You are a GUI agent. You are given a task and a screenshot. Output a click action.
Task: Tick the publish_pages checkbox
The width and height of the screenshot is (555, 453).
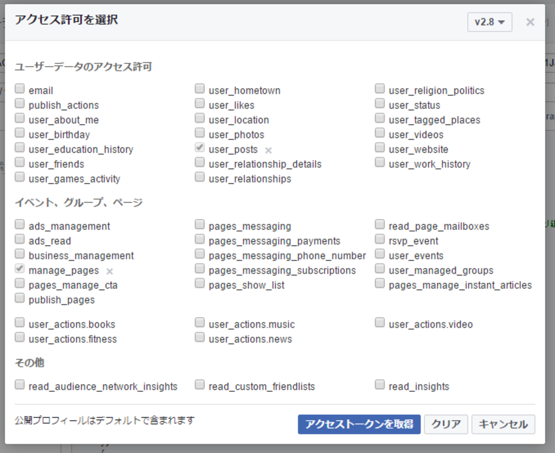[x=20, y=298]
